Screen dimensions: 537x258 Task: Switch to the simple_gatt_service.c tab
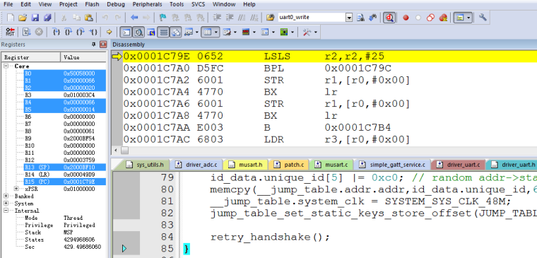pyautogui.click(x=392, y=165)
